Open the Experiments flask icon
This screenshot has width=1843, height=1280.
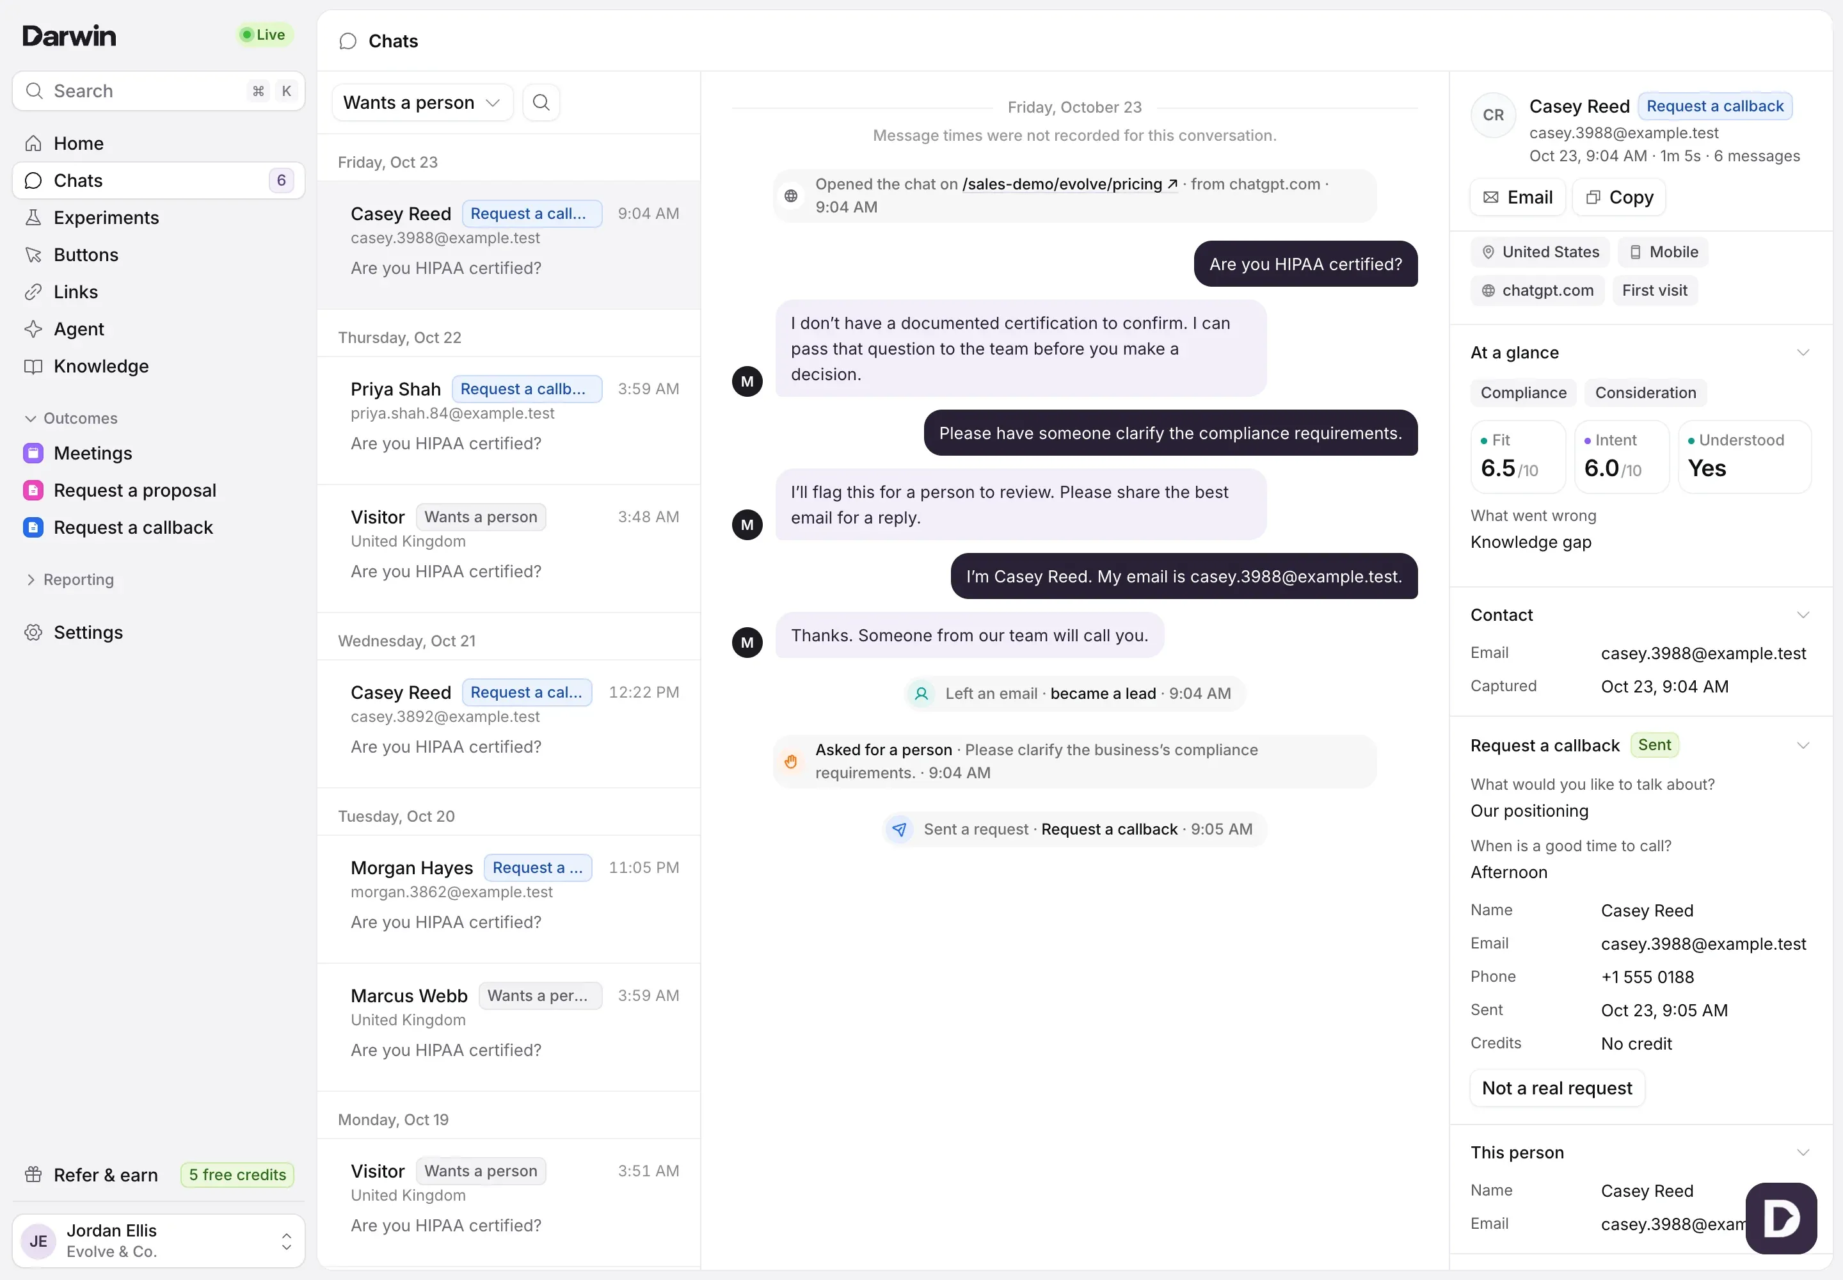(33, 218)
